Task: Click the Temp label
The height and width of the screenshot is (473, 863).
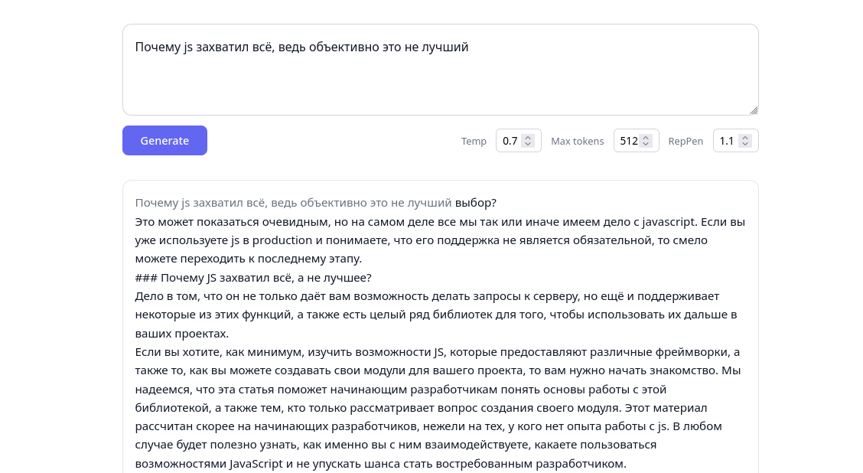Action: (x=474, y=141)
